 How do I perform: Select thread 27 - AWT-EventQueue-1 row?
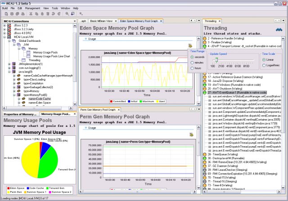(x=237, y=93)
